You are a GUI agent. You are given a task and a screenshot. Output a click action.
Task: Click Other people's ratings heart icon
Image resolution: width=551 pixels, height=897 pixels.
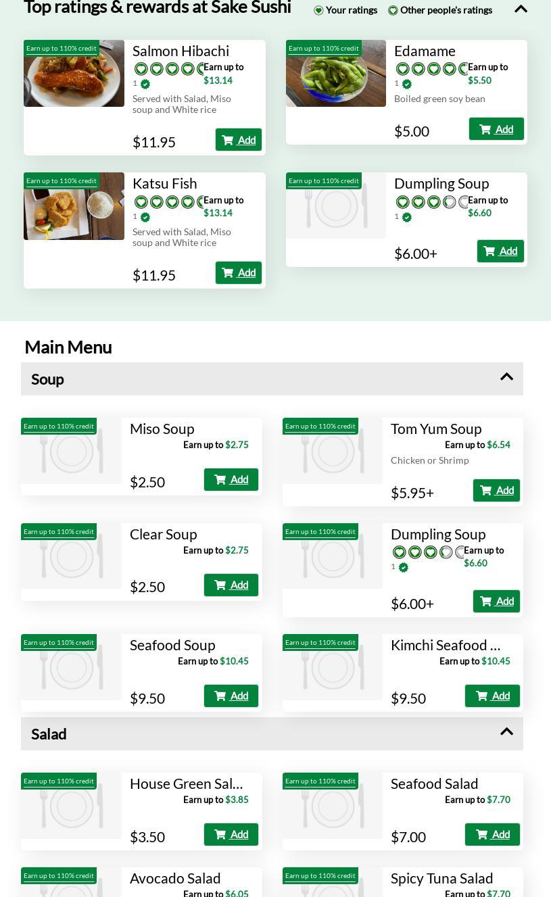click(x=393, y=10)
